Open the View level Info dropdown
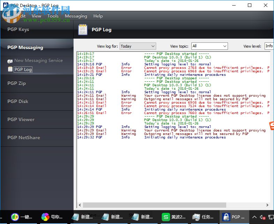Viewport: 274px width, 224px height. pyautogui.click(x=269, y=46)
